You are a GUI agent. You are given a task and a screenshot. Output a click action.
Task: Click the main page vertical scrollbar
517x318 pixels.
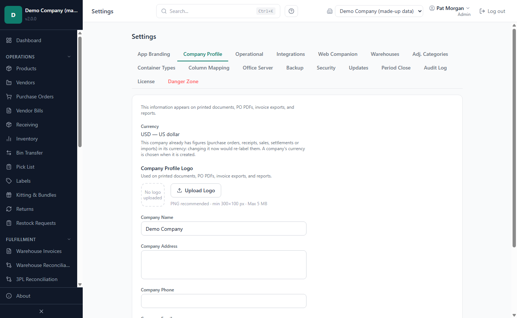(514, 138)
